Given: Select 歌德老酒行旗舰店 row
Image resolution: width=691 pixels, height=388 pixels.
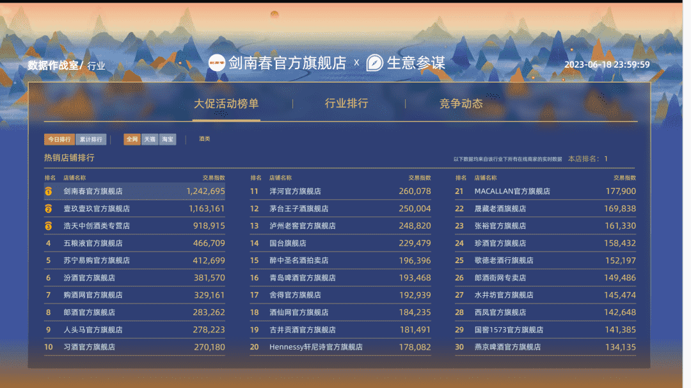Looking at the screenshot, I should pos(546,261).
